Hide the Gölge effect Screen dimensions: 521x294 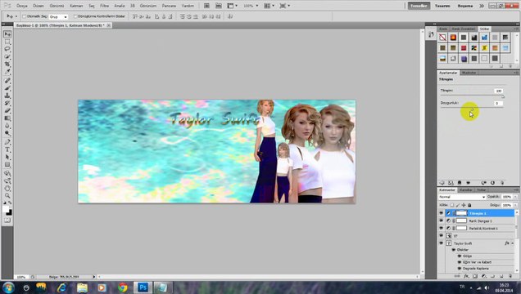click(x=460, y=256)
